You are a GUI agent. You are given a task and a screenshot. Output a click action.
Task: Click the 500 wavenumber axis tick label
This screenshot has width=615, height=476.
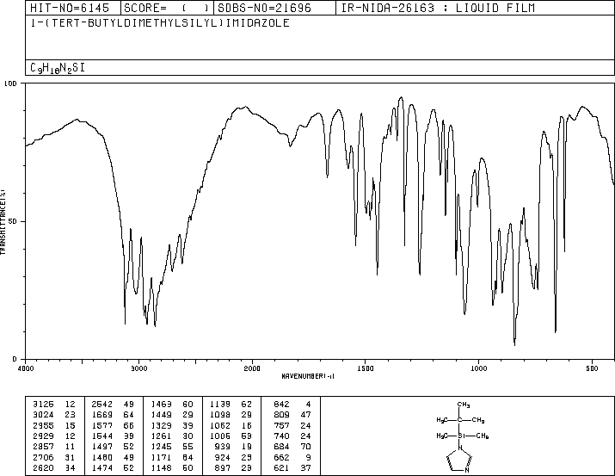592,368
